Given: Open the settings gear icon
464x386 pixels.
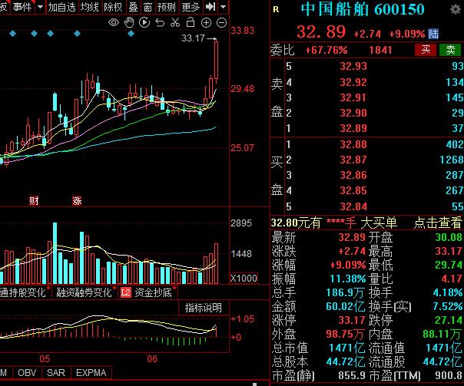Looking at the screenshot, I should (456, 9).
